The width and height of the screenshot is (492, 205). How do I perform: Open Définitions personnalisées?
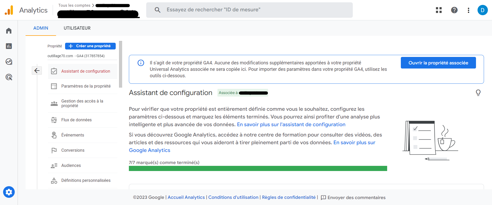coord(83,181)
